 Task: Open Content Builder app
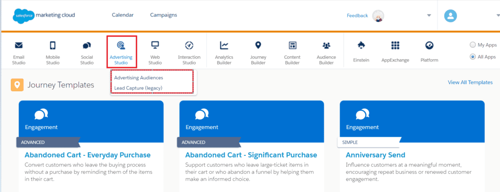coord(292,53)
